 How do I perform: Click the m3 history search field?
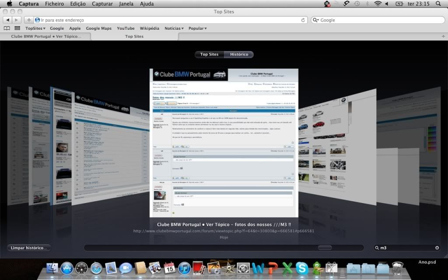pos(407,248)
